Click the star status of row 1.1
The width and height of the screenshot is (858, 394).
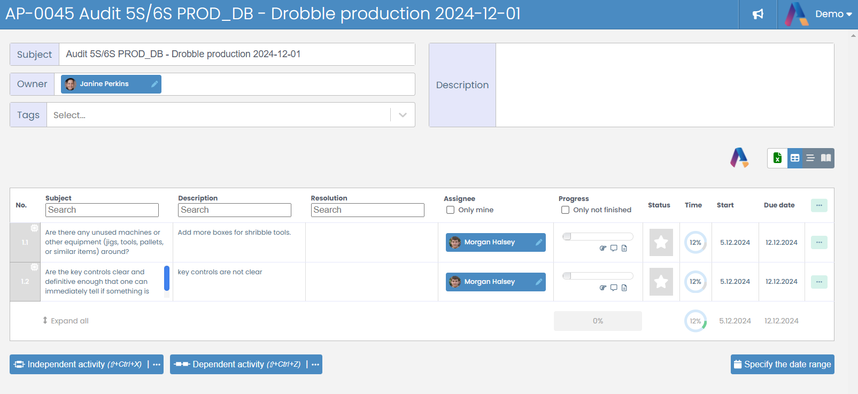click(661, 242)
